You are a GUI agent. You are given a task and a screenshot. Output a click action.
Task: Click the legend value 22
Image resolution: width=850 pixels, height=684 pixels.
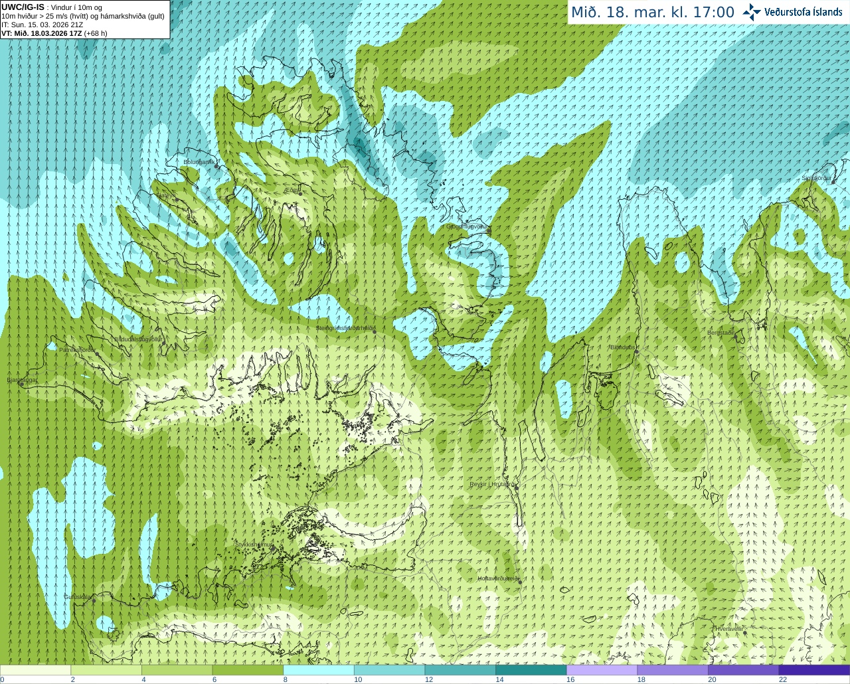[x=783, y=679]
